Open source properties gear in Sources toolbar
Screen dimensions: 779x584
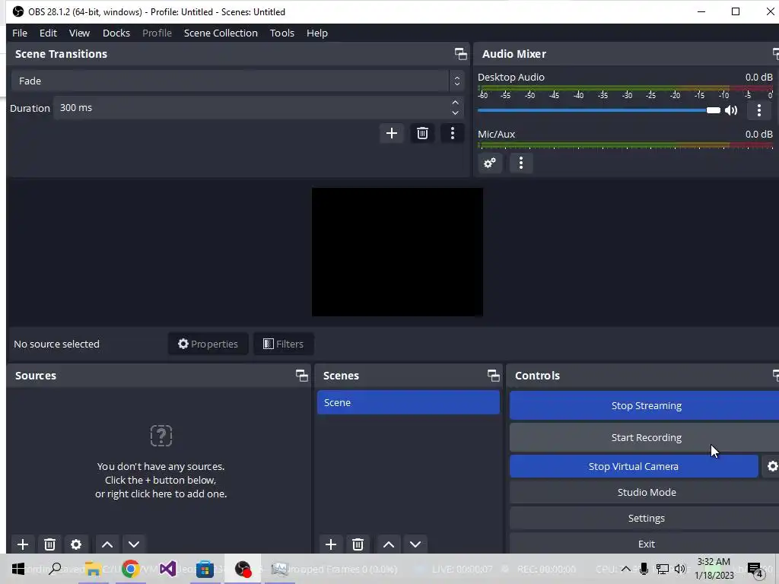point(76,544)
